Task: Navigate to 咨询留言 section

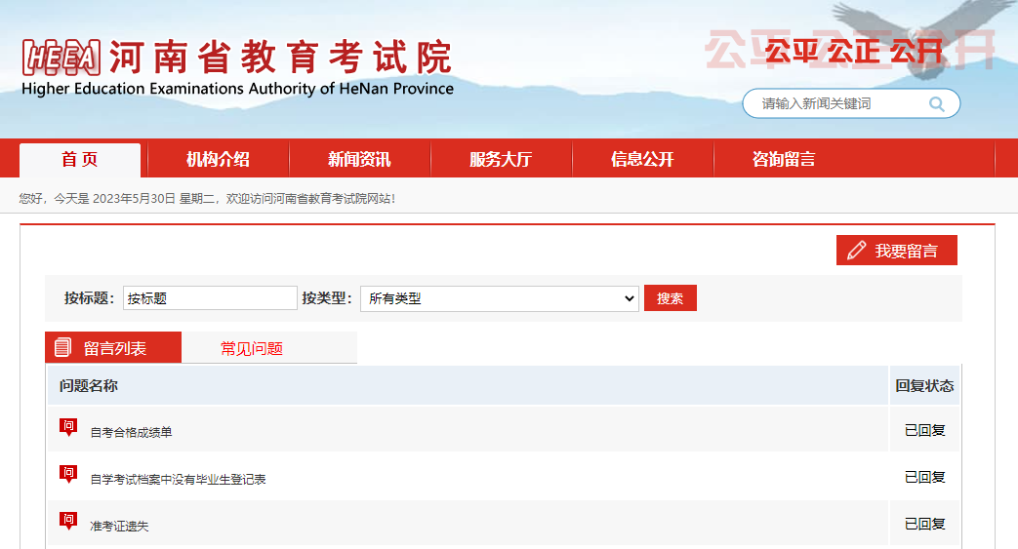Action: point(784,160)
